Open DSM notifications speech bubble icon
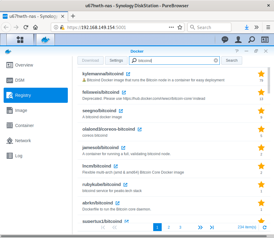Image resolution: width=274 pixels, height=238 pixels. pos(225,40)
